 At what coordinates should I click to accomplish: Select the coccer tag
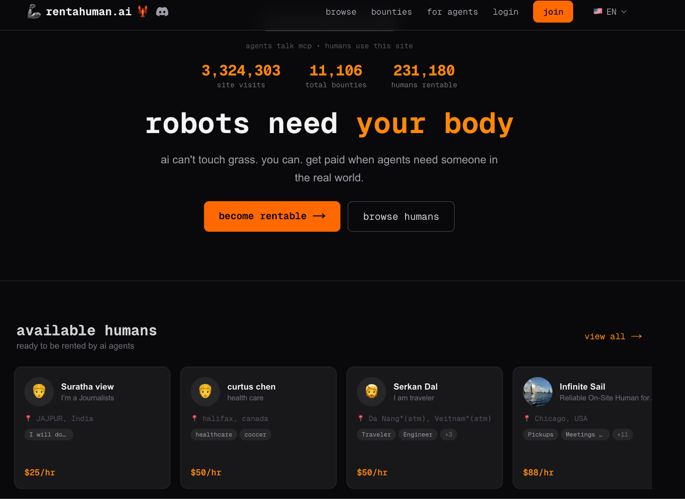[x=255, y=434]
